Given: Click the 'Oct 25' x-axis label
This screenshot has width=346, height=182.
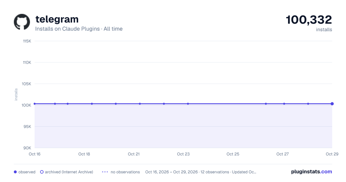Looking at the screenshot, I should point(233,154).
